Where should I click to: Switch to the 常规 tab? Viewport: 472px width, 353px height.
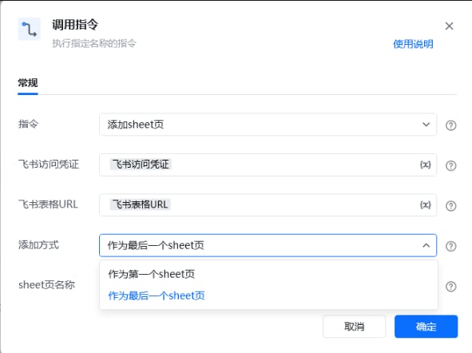[x=28, y=83]
